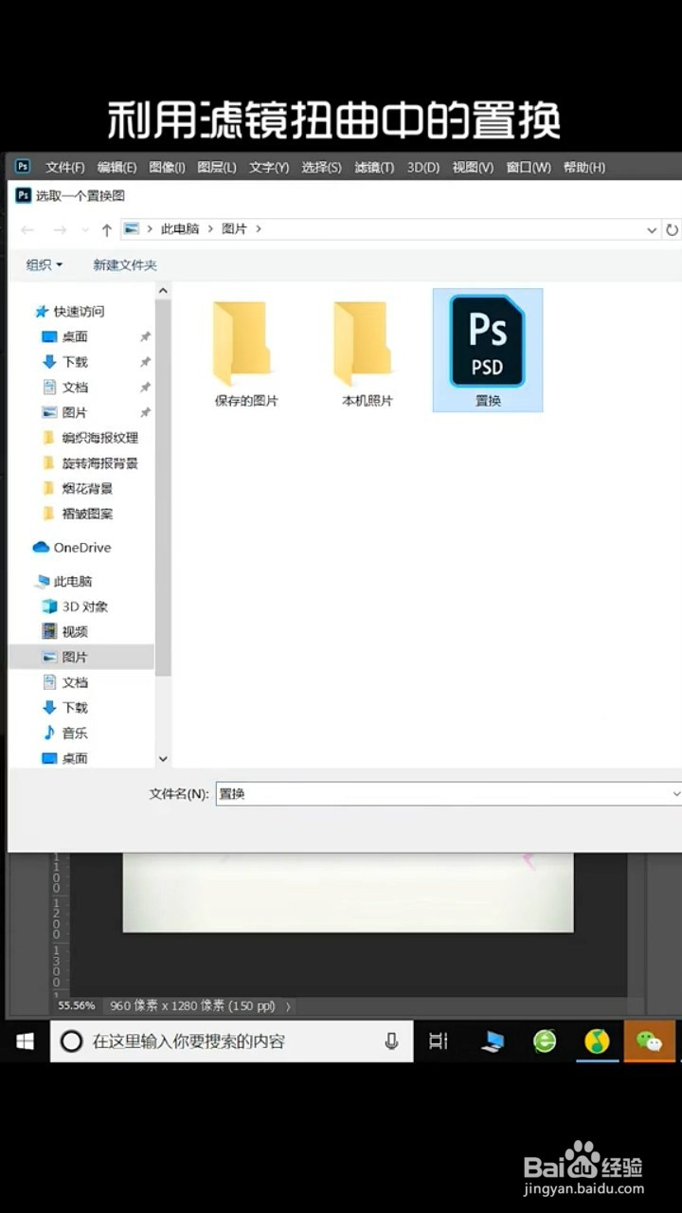682x1213 pixels.
Task: Open the 文件(F) menu
Action: tap(65, 168)
